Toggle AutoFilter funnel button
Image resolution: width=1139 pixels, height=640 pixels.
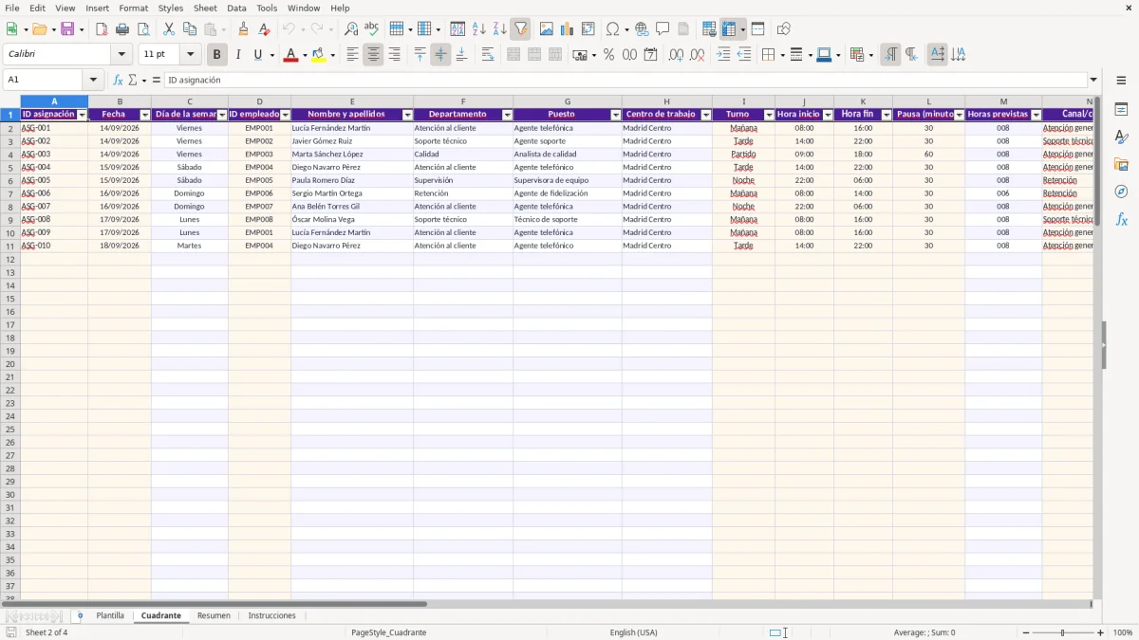click(521, 28)
